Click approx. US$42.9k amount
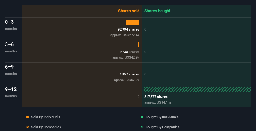Viewport: 256px width, 131px height. (126, 57)
